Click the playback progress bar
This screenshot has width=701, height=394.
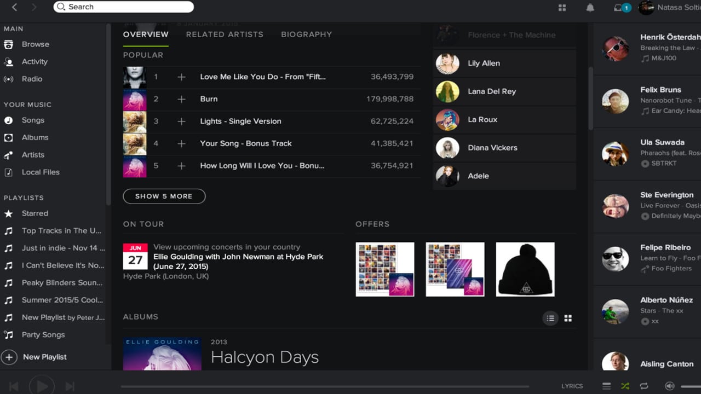325,386
